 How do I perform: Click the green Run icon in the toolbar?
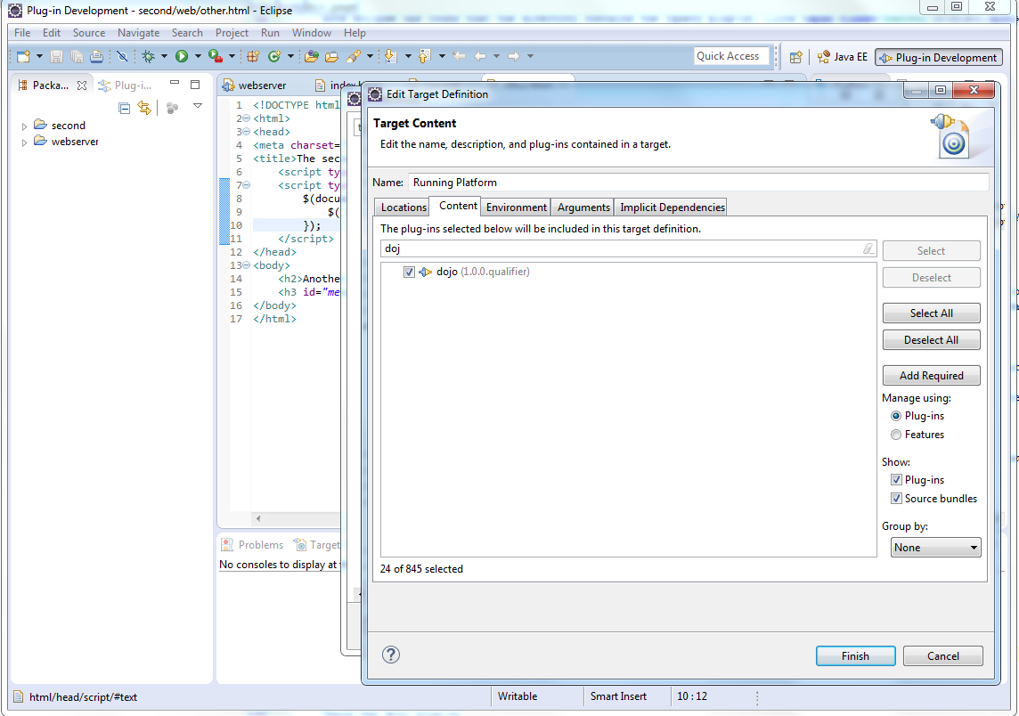coord(182,56)
